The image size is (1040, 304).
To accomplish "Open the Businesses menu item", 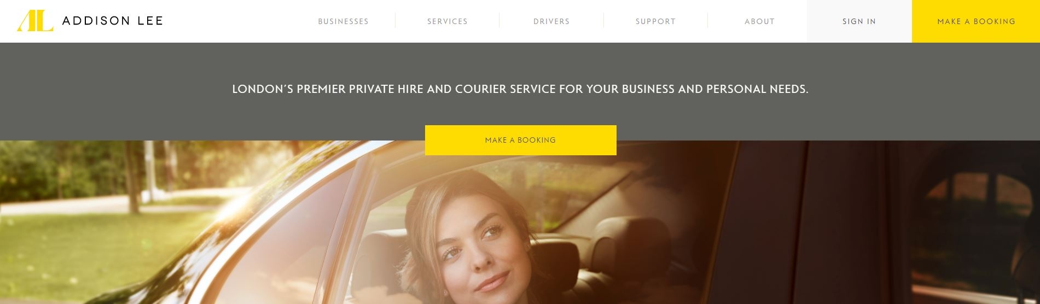I will click(343, 21).
